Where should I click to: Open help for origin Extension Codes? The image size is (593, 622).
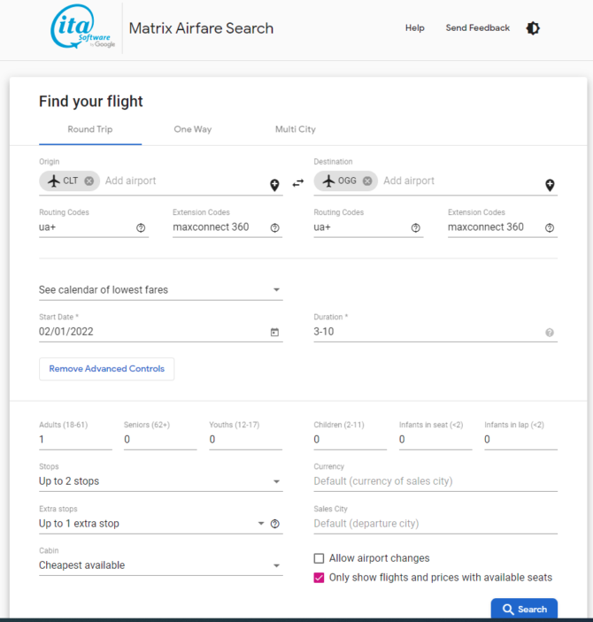(x=274, y=227)
